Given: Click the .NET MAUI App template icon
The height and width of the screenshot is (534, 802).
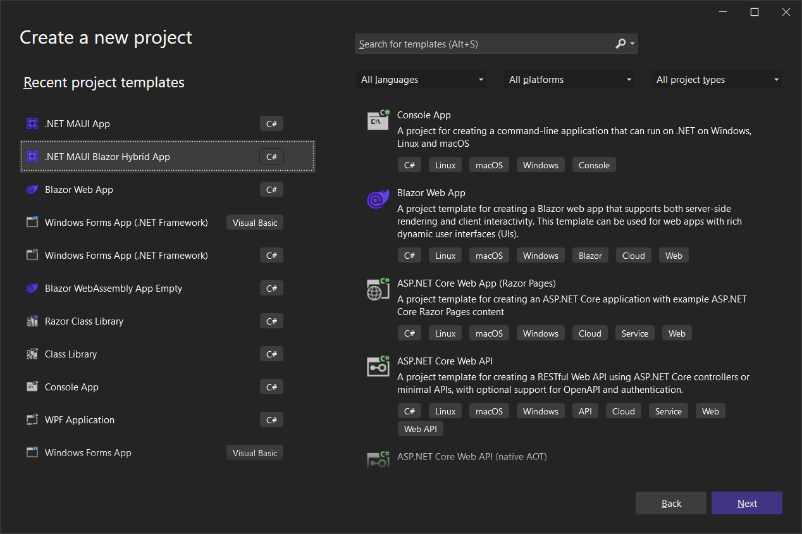Looking at the screenshot, I should coord(32,123).
